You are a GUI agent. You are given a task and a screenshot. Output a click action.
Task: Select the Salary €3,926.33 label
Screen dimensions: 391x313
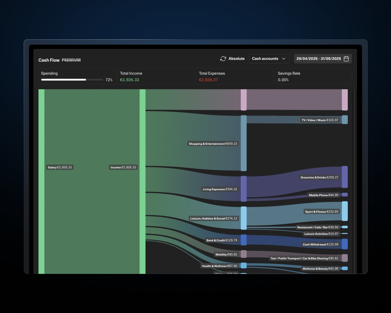coord(60,167)
